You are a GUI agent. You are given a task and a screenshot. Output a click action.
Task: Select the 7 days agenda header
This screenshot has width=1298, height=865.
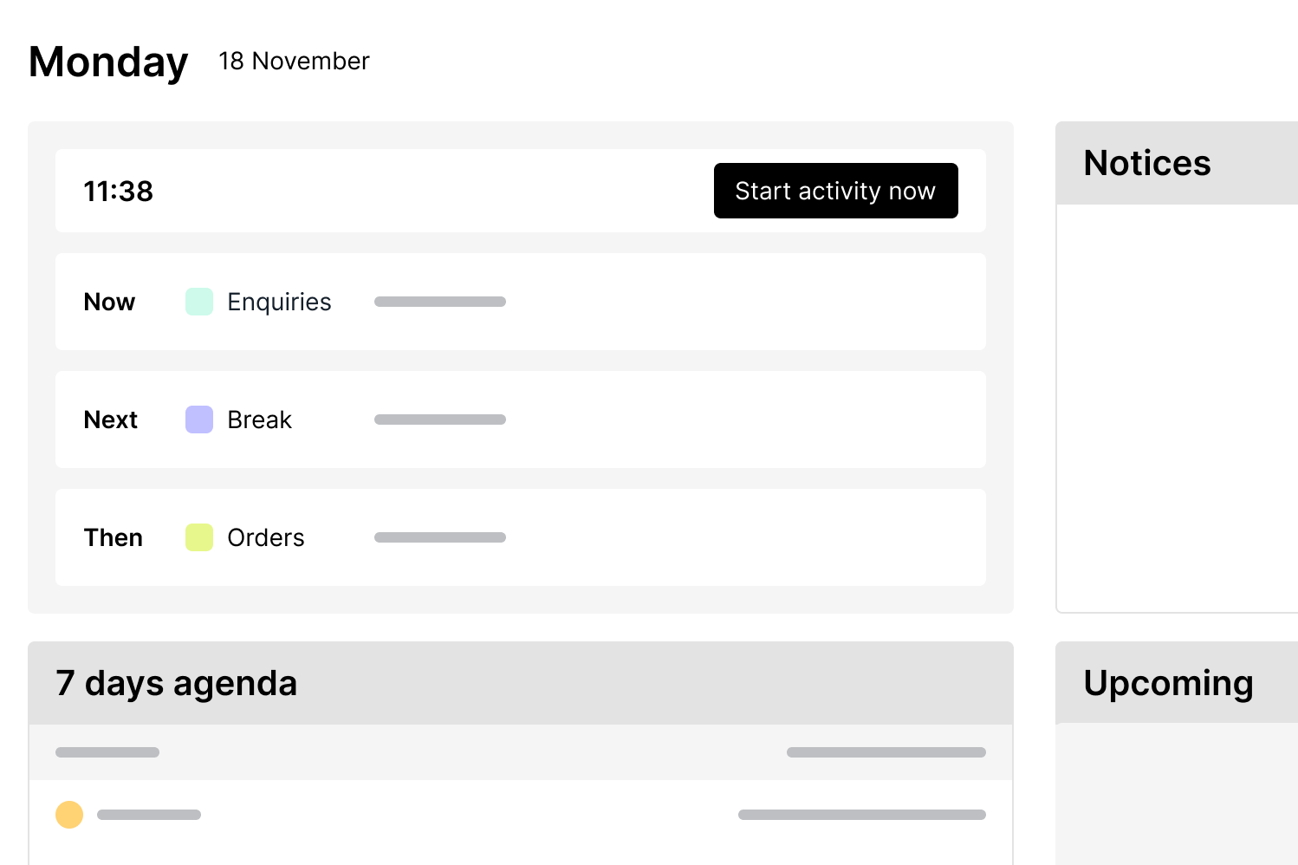coord(177,683)
